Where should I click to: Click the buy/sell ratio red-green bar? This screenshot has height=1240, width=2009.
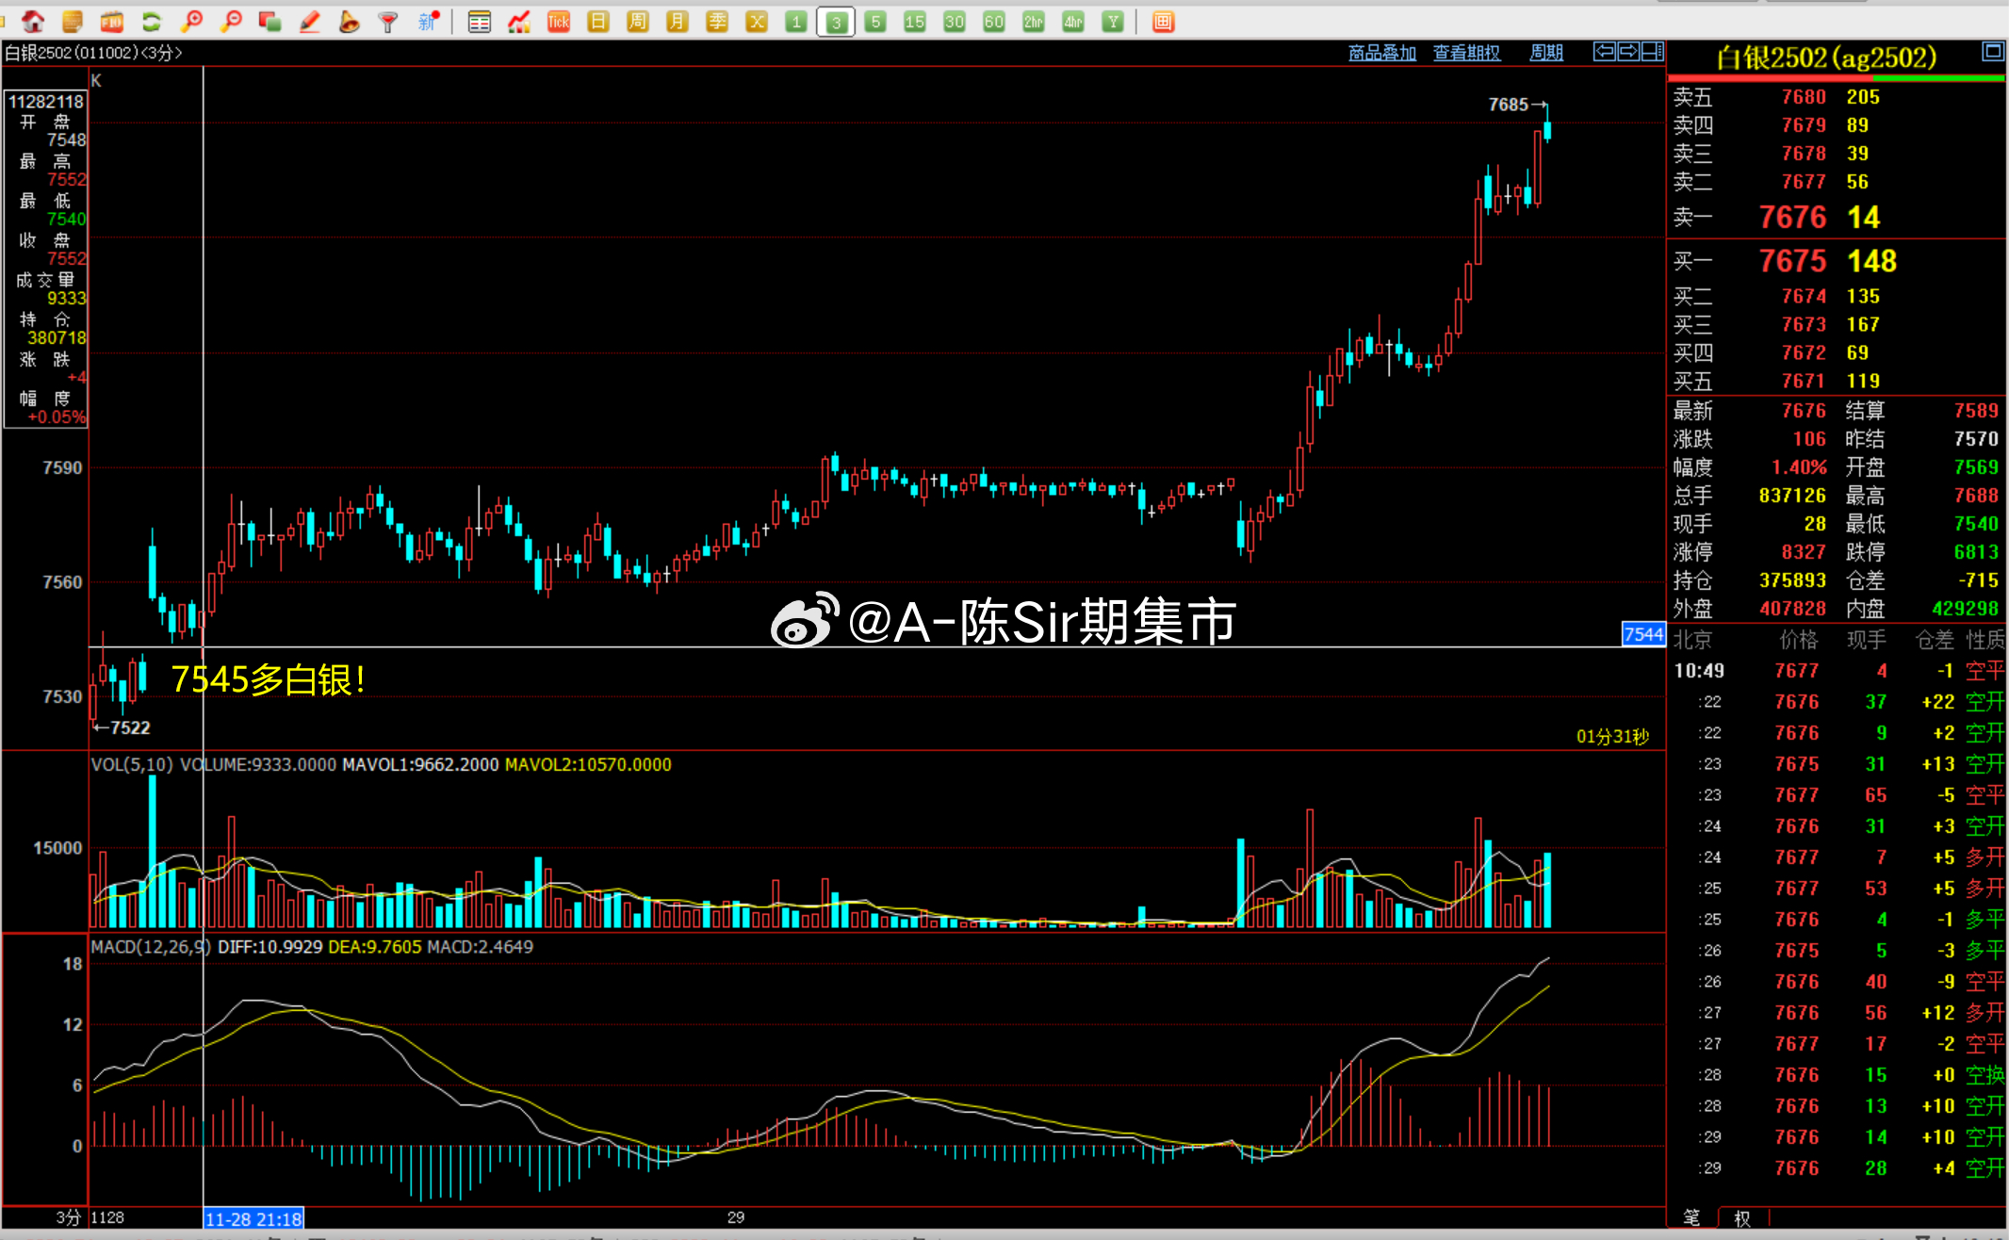point(1836,78)
